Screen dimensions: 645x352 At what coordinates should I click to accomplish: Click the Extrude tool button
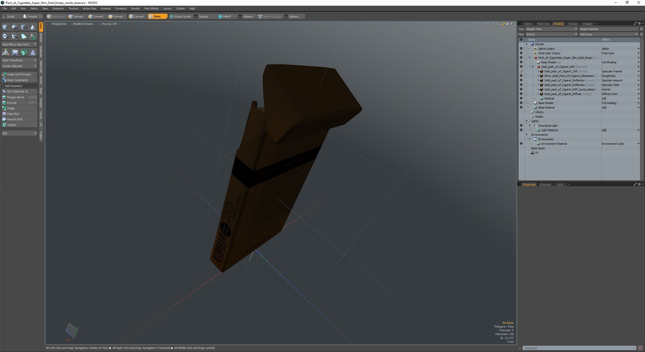click(x=19, y=103)
